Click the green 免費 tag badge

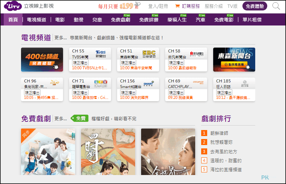coord(80,118)
